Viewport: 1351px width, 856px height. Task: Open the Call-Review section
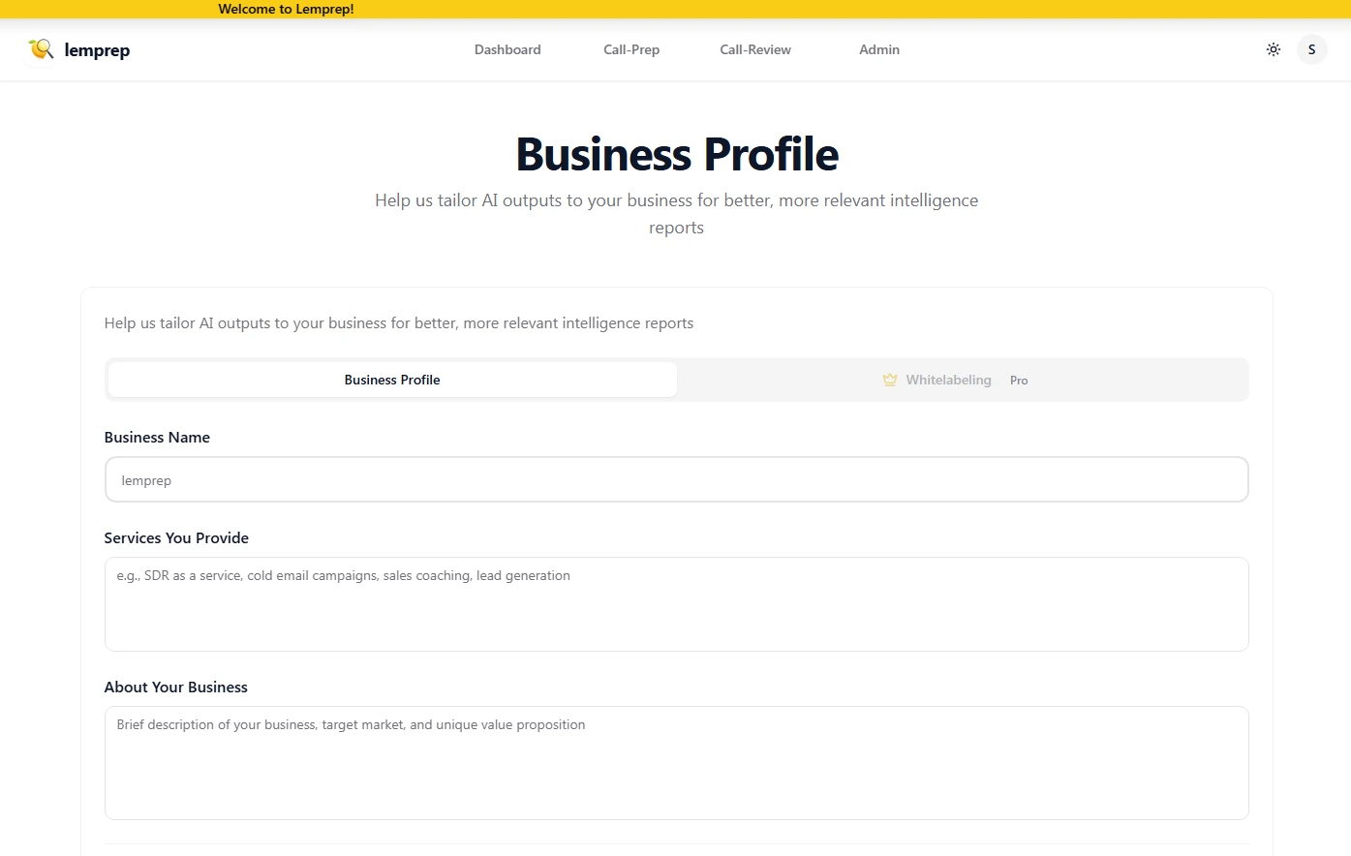pyautogui.click(x=755, y=49)
